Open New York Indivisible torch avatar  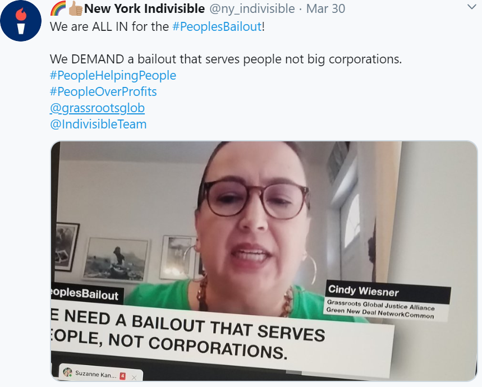coord(21,21)
